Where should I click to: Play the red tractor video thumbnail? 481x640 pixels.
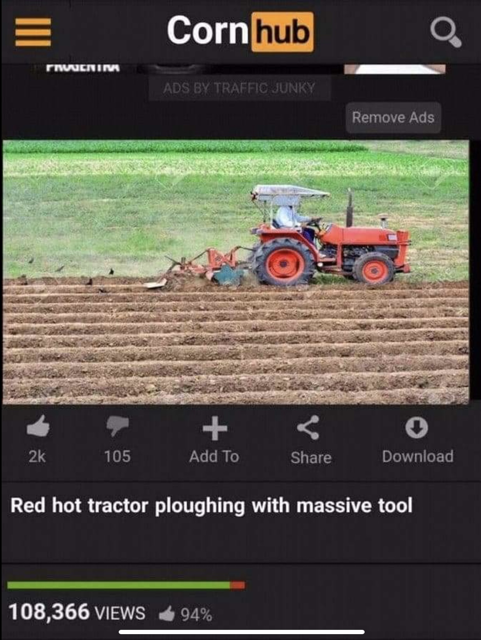(236, 272)
